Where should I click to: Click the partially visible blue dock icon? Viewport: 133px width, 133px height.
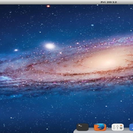click(131, 127)
